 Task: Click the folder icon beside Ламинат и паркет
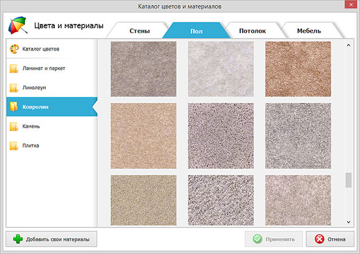[14, 68]
